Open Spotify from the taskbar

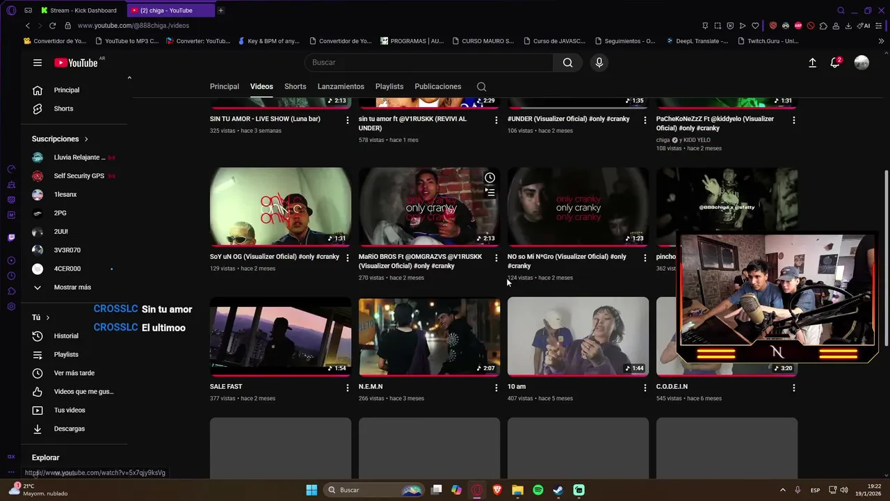[x=538, y=490]
